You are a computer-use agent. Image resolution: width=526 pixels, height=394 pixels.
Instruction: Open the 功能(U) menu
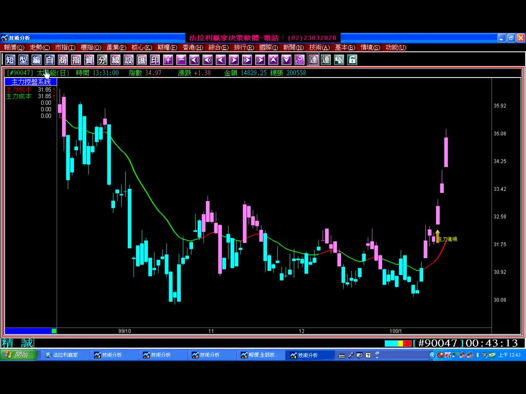pyautogui.click(x=396, y=48)
